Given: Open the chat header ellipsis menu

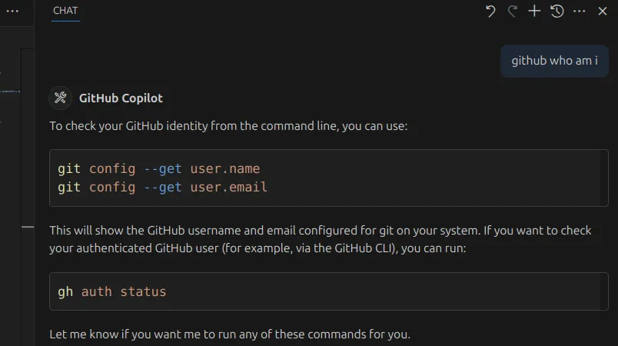Looking at the screenshot, I should (x=580, y=11).
